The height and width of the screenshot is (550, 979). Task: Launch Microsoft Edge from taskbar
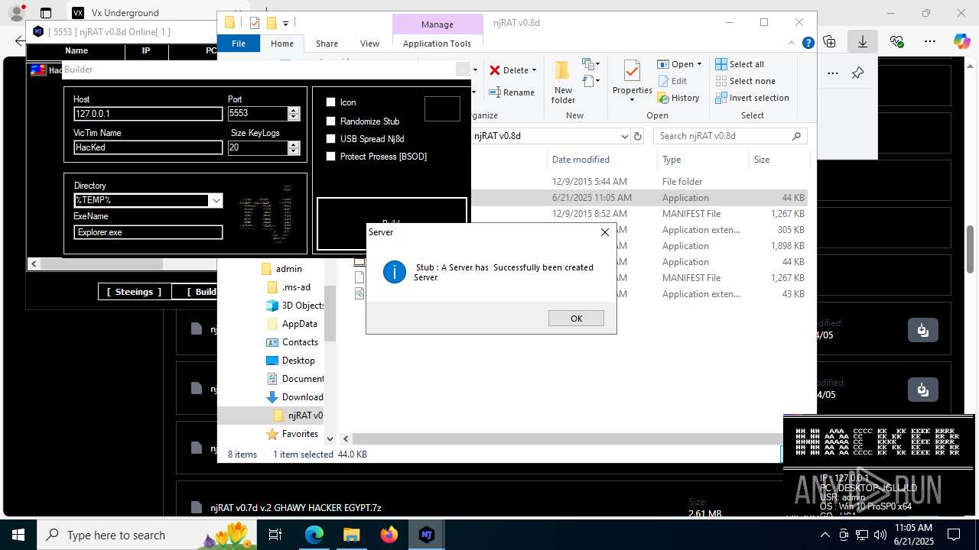(x=314, y=535)
